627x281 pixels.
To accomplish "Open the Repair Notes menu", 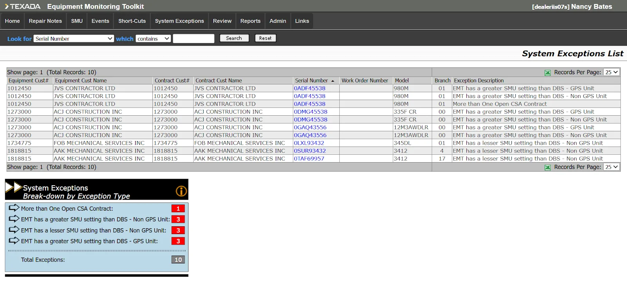I will coord(45,21).
